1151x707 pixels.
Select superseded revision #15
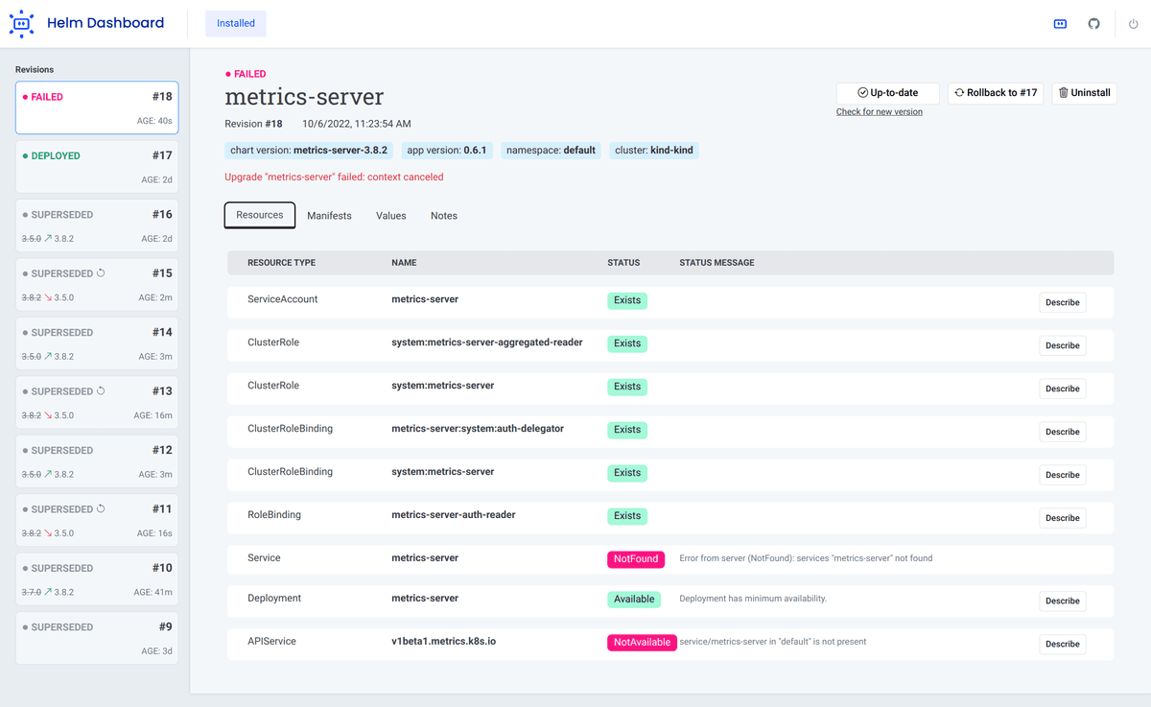[97, 285]
